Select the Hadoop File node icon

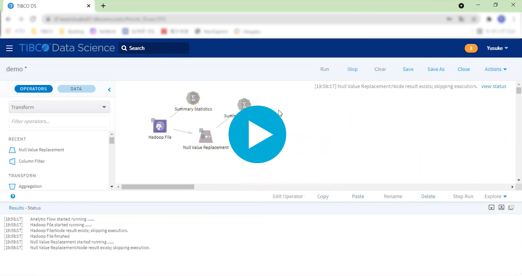(x=160, y=126)
